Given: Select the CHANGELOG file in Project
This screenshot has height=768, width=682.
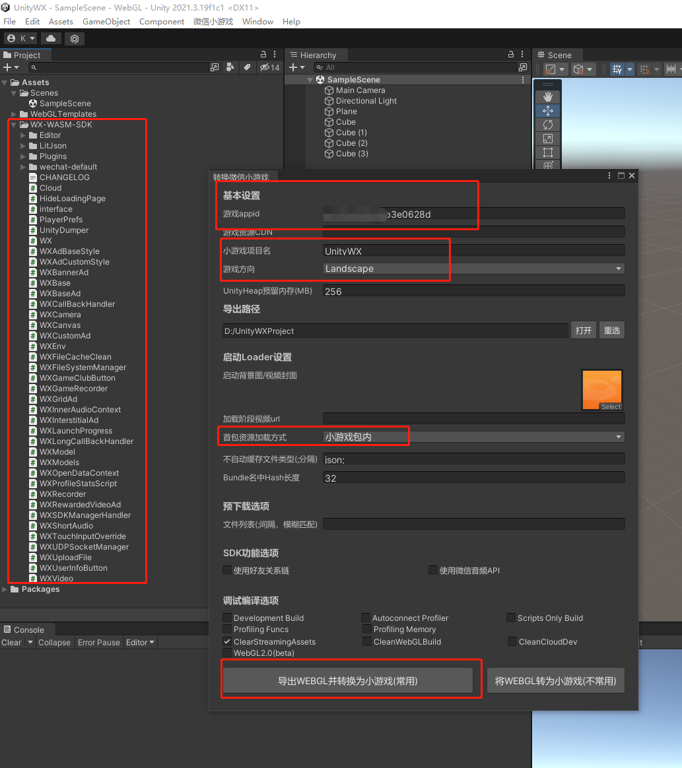Looking at the screenshot, I should pos(64,177).
